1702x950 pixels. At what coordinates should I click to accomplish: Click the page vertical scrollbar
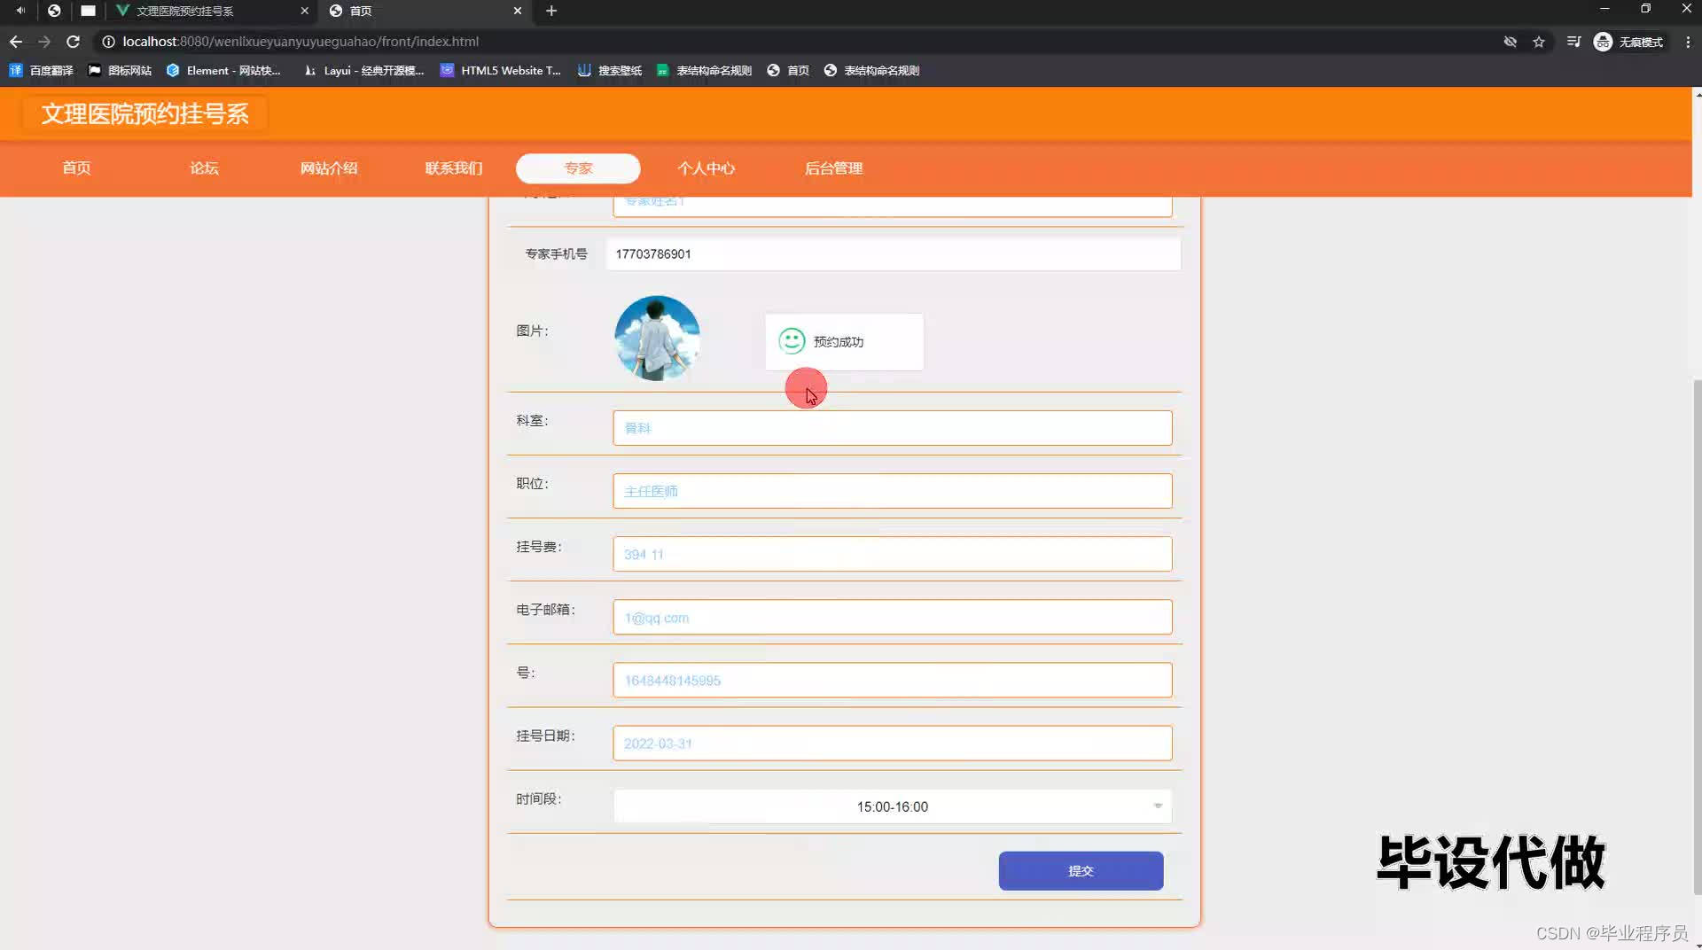tap(1697, 638)
